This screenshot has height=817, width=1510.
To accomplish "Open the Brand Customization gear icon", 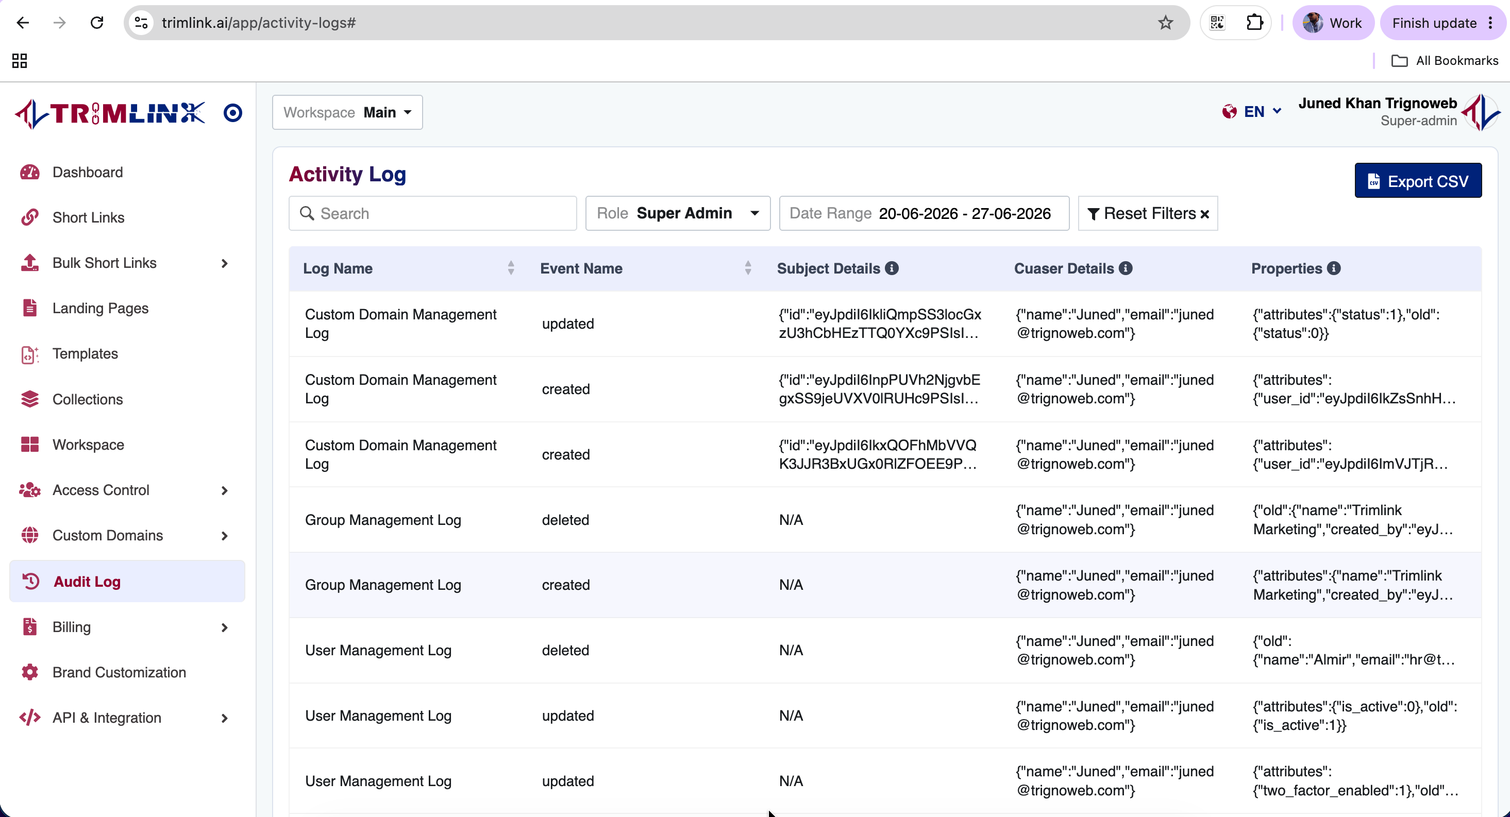I will click(30, 672).
